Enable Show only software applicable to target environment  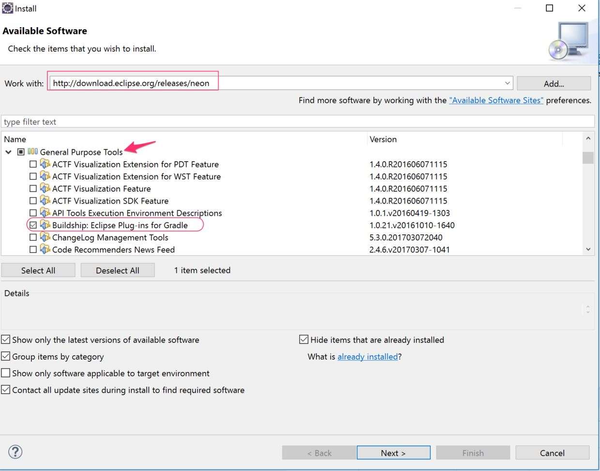coord(6,373)
